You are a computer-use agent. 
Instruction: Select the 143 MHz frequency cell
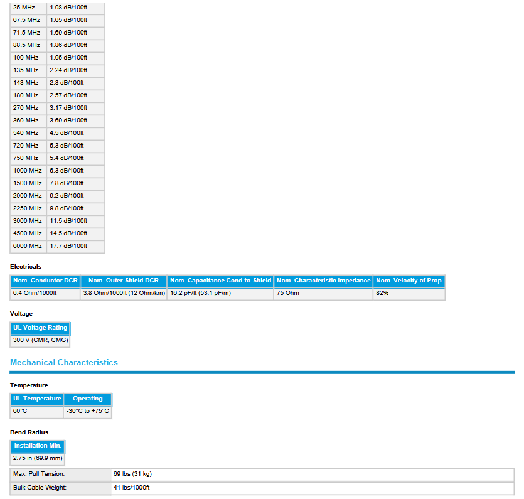point(28,83)
